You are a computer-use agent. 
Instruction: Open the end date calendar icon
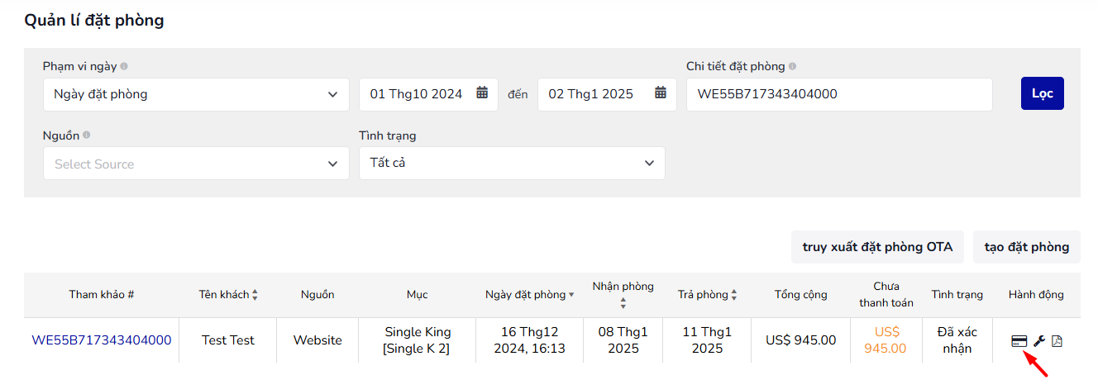661,93
